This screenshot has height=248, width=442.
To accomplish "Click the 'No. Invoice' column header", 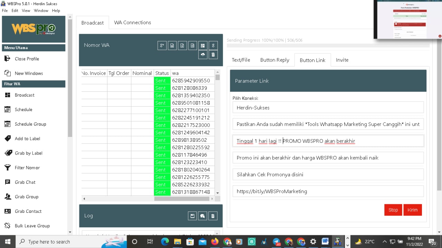I will [x=94, y=73].
